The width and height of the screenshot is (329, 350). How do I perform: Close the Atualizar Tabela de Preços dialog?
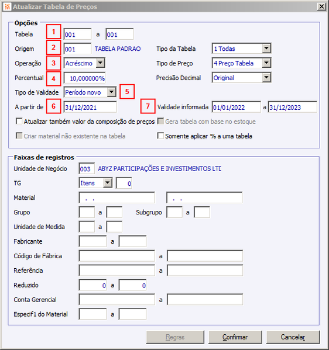pyautogui.click(x=321, y=6)
